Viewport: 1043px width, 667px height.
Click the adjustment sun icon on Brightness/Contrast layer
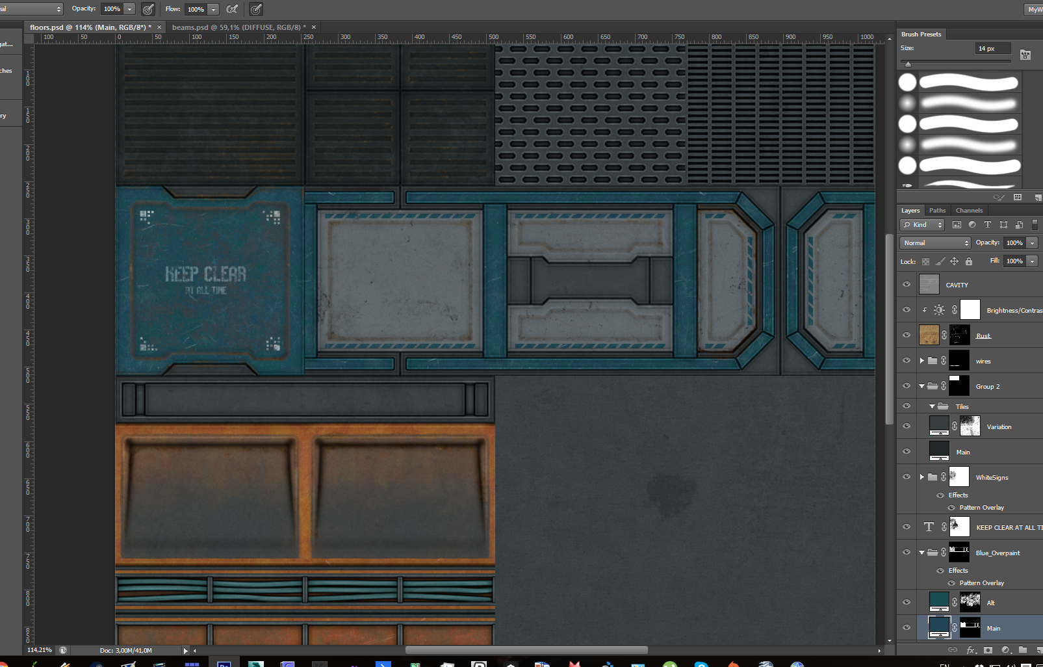click(x=939, y=310)
